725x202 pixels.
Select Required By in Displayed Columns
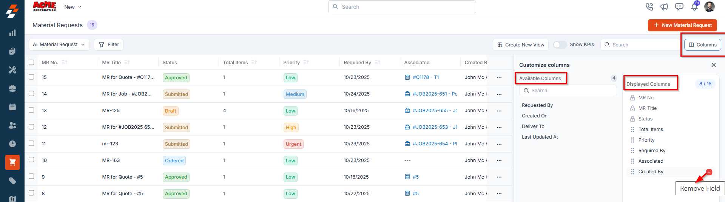click(x=652, y=151)
